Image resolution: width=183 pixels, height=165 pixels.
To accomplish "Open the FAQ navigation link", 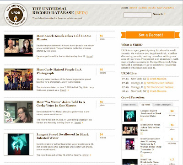I will tap(159, 8).
